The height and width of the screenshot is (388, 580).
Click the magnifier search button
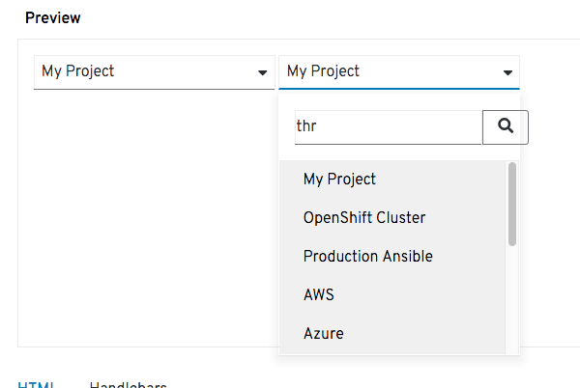pos(505,126)
